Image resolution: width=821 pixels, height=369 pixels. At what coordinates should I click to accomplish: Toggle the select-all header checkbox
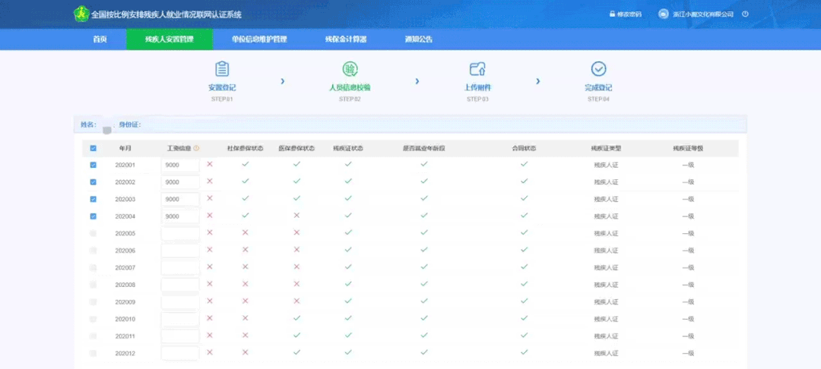point(94,149)
